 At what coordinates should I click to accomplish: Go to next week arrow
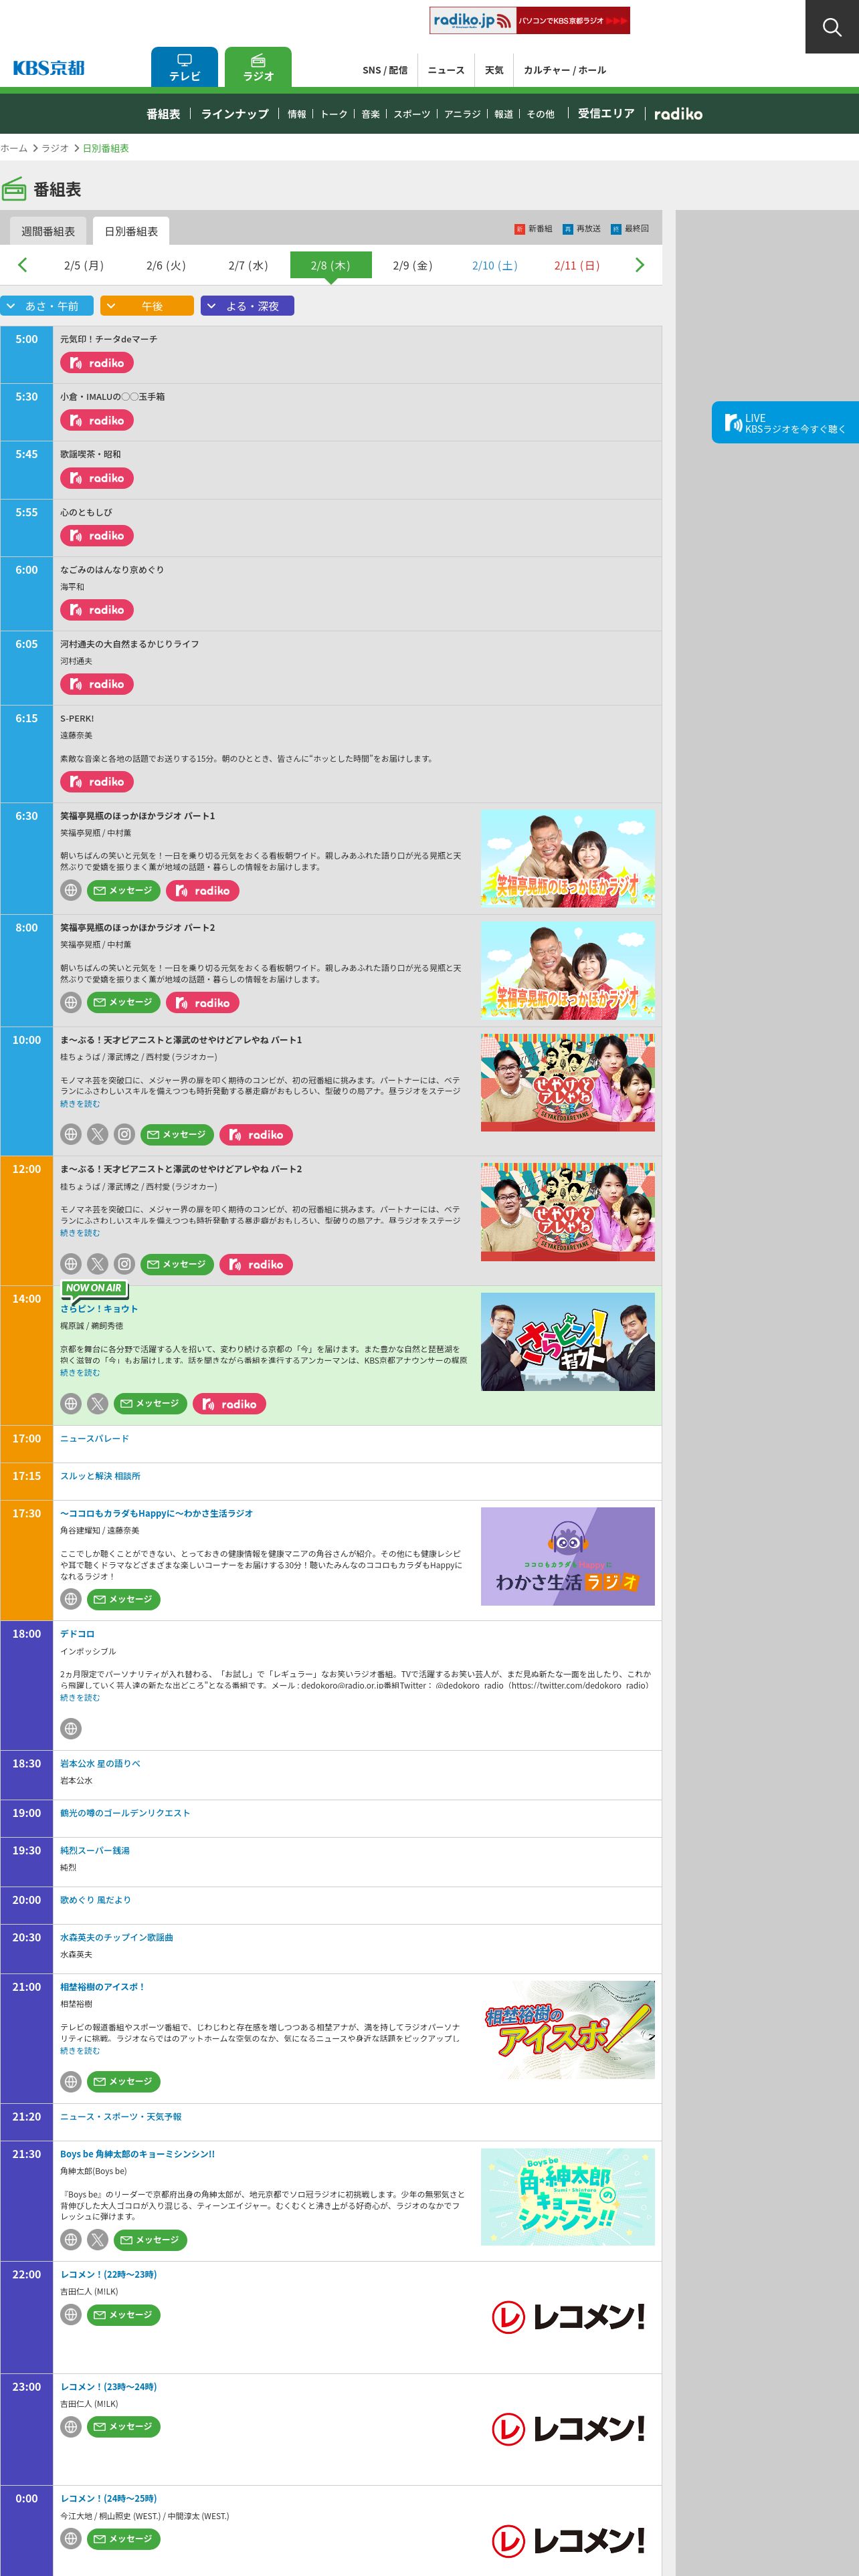(x=640, y=265)
